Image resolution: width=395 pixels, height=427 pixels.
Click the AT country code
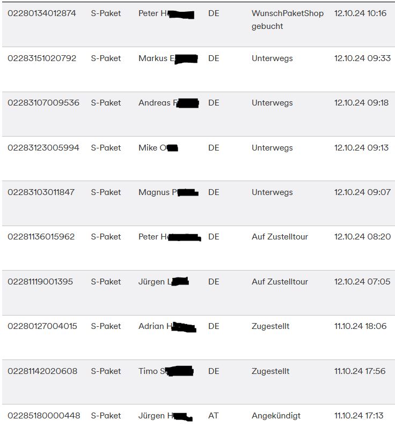click(x=214, y=416)
